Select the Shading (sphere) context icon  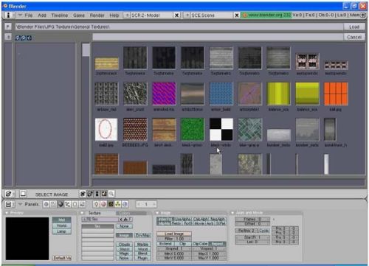click(61, 204)
